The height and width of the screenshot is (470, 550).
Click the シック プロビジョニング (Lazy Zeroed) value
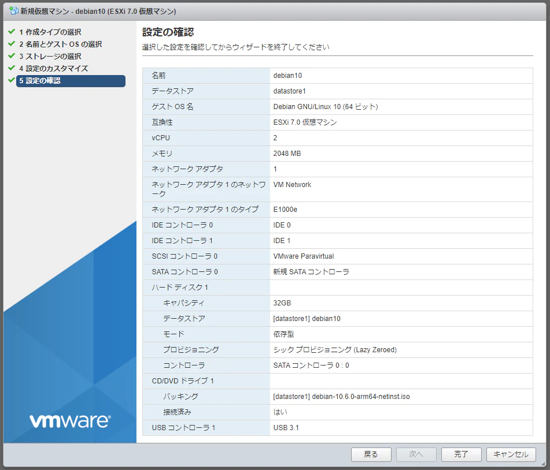[x=335, y=350]
